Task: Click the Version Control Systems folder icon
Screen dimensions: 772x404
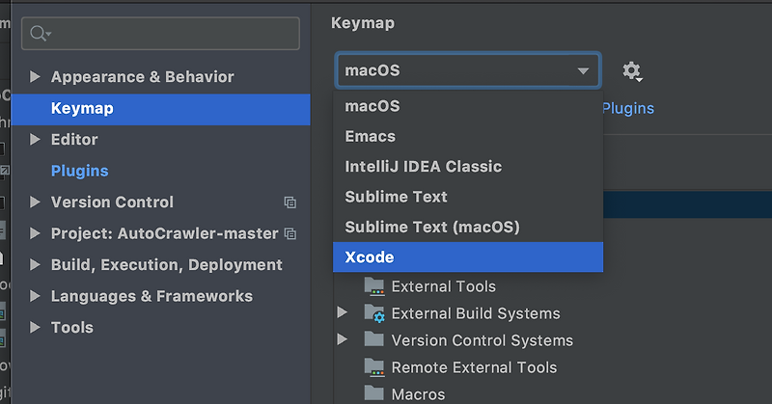Action: tap(373, 340)
